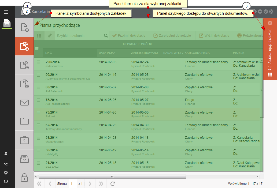Sort by KANAŁ WPŁYWU column header
This screenshot has height=188, width=277.
[172, 53]
